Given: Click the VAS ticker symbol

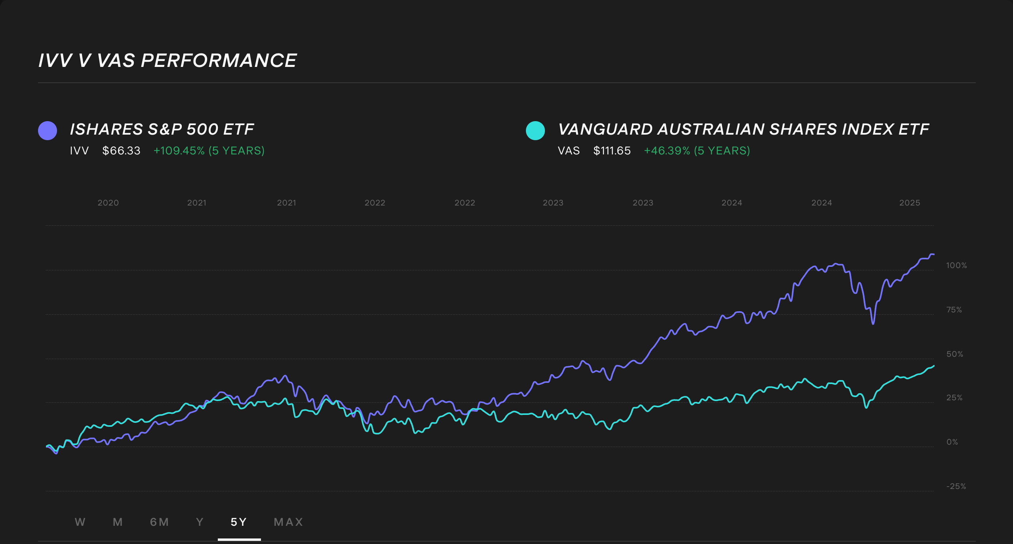Looking at the screenshot, I should tap(569, 151).
